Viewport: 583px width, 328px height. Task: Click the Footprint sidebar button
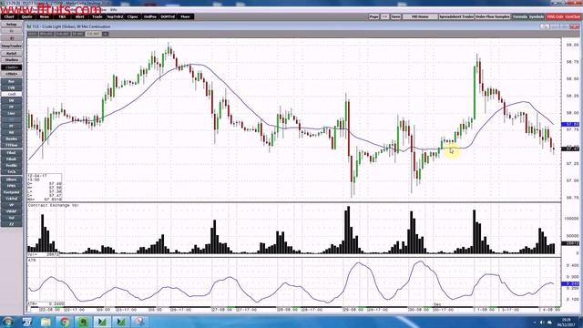pyautogui.click(x=12, y=192)
